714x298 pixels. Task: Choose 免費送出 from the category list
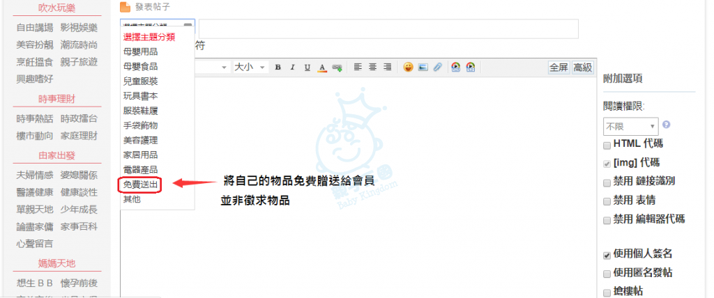(141, 185)
